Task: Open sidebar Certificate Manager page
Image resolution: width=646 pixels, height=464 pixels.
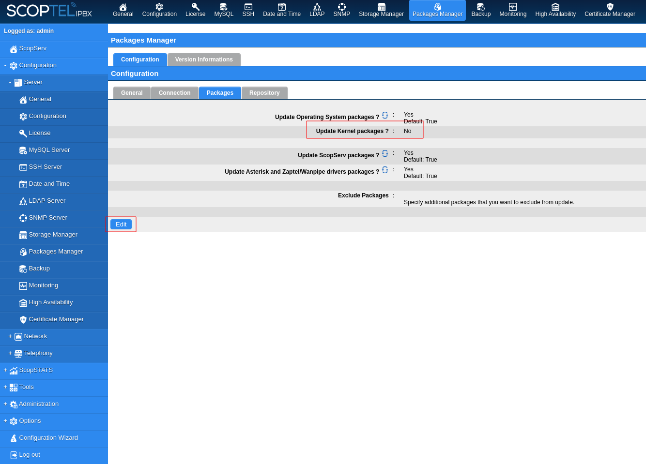Action: (x=56, y=319)
